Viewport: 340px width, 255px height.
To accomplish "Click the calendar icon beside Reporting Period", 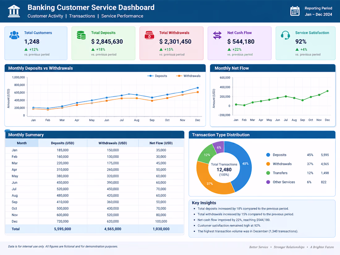I will (x=295, y=11).
